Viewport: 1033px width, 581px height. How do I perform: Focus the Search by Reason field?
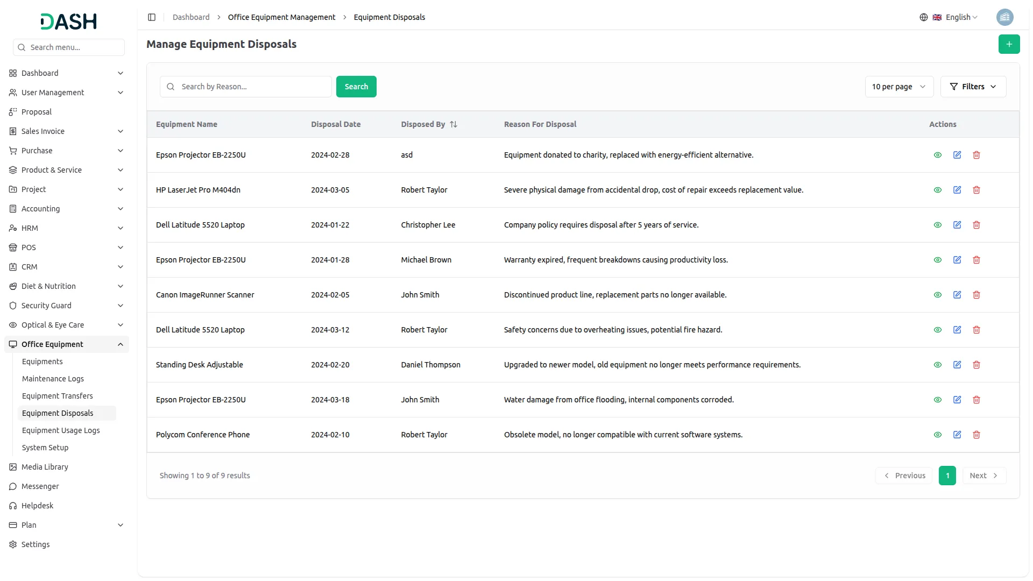[x=253, y=87]
